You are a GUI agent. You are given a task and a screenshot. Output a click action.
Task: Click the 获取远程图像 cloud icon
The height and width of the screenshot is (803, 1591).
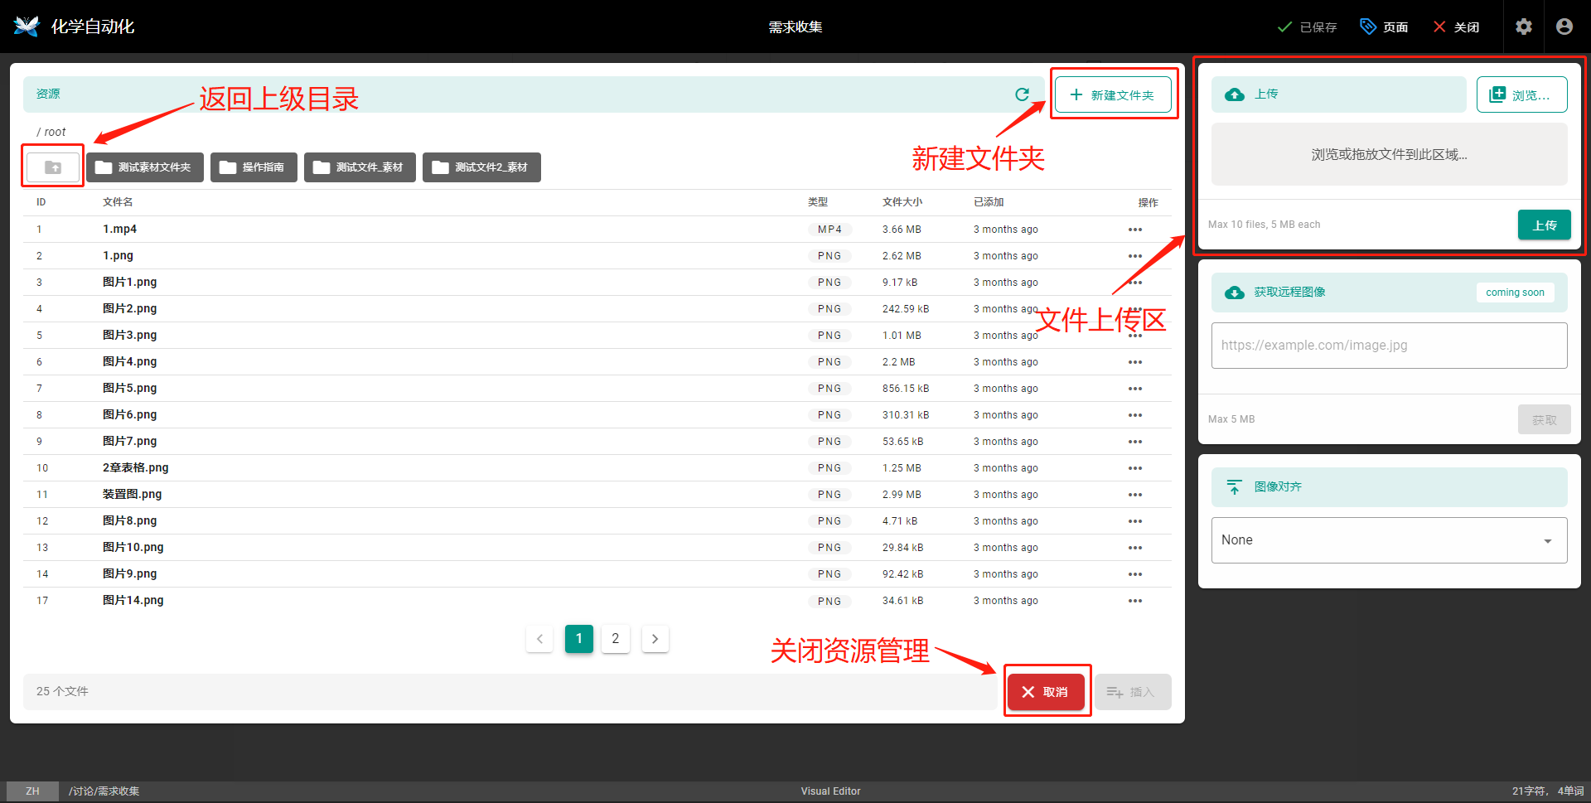pos(1234,292)
